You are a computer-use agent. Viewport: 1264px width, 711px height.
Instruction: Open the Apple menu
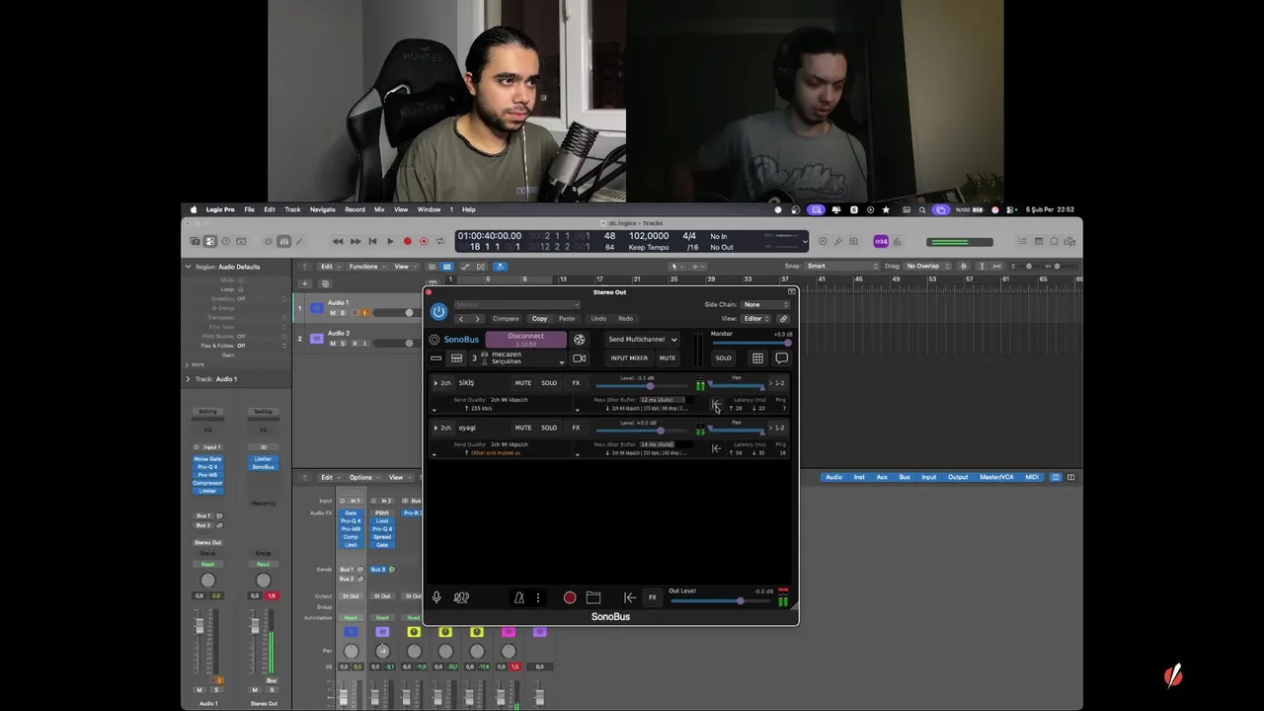click(194, 209)
